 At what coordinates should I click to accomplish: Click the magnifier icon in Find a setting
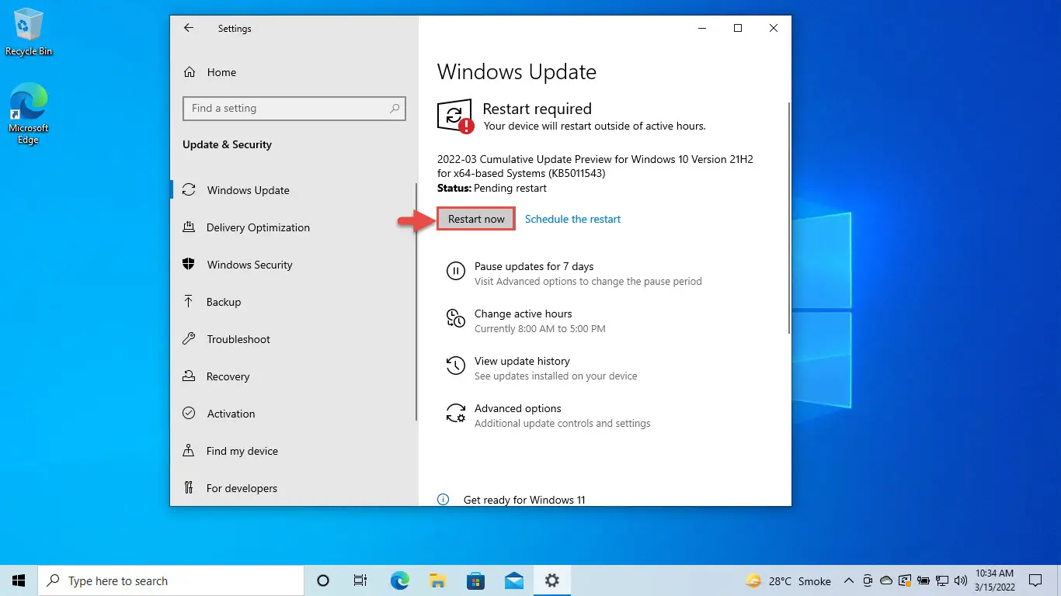pos(395,109)
